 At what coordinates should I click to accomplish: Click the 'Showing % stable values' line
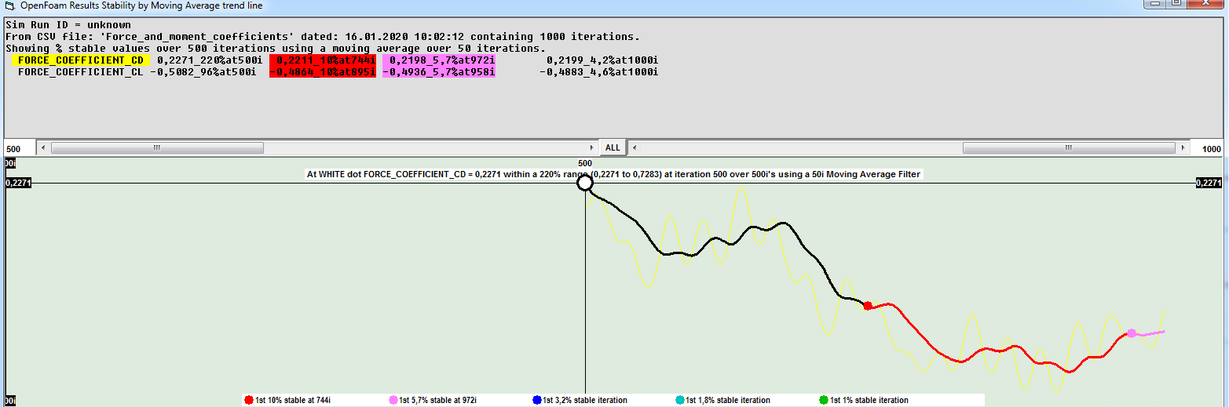point(276,49)
